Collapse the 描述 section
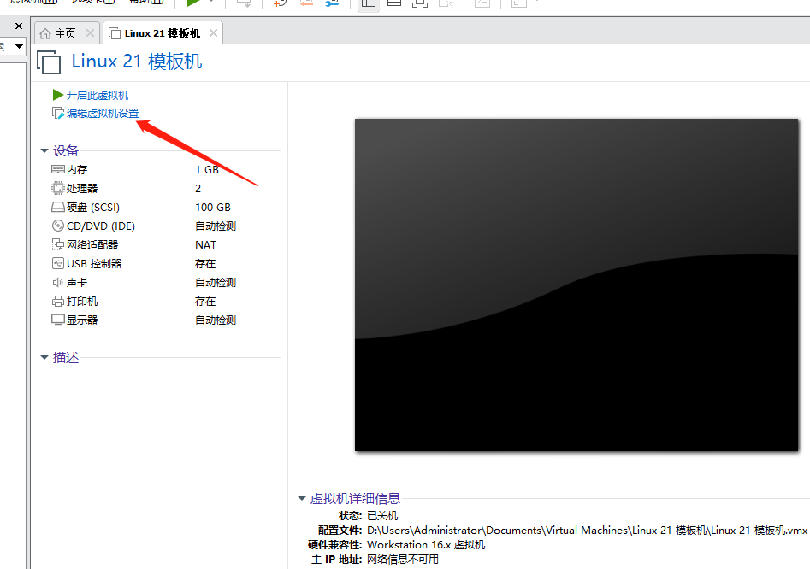 [x=44, y=357]
